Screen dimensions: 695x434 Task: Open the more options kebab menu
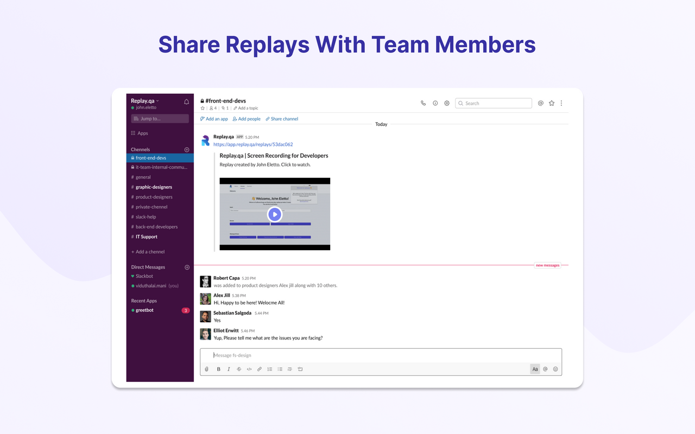click(561, 103)
